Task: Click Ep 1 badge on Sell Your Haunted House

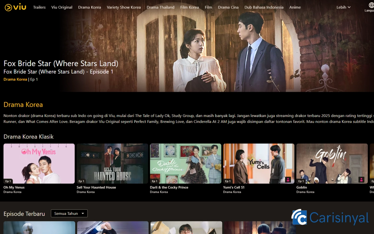Action: coord(81,181)
